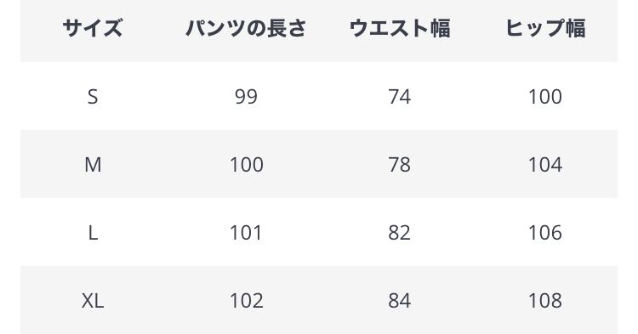This screenshot has width=638, height=334.
Task: Click waist width value 82
Action: [x=400, y=233]
